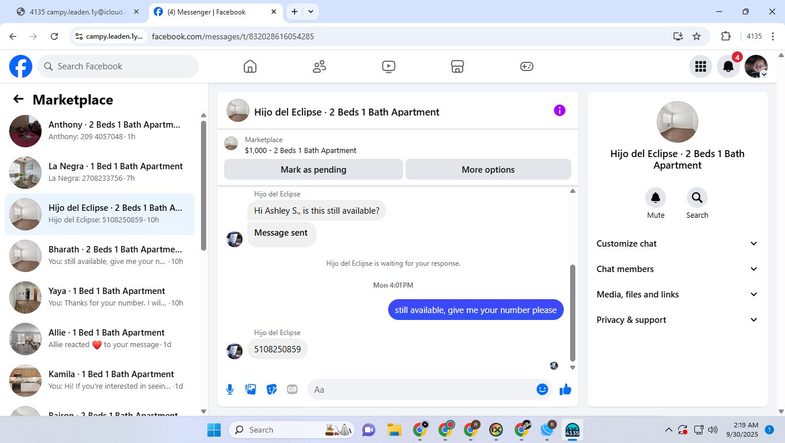Open the Yaya conversation
This screenshot has height=443, width=785.
99,297
